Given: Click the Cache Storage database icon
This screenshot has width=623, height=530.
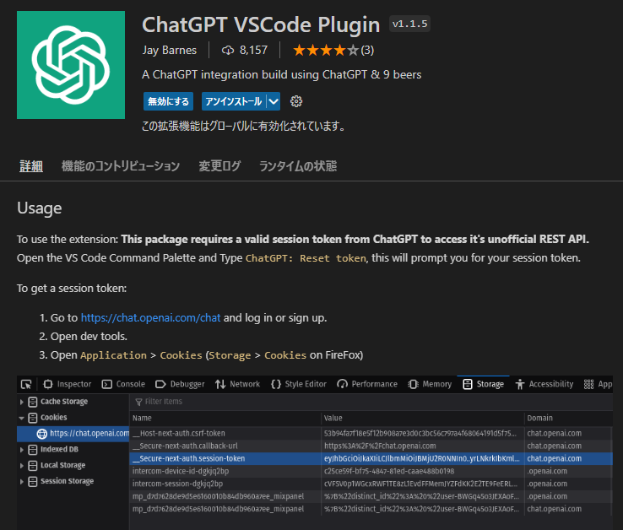Looking at the screenshot, I should (33, 402).
